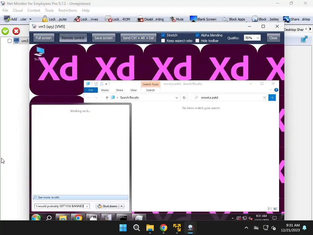The height and width of the screenshot is (235, 313).
Task: Click the Mute toolbar icon
Action: [x=172, y=19]
